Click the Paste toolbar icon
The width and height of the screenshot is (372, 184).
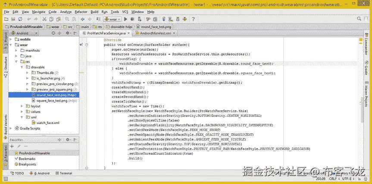(58, 19)
